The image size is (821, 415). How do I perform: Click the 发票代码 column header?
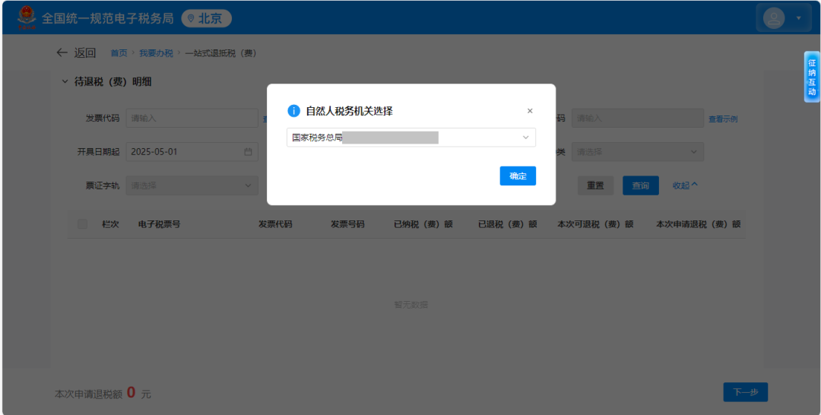(x=275, y=224)
